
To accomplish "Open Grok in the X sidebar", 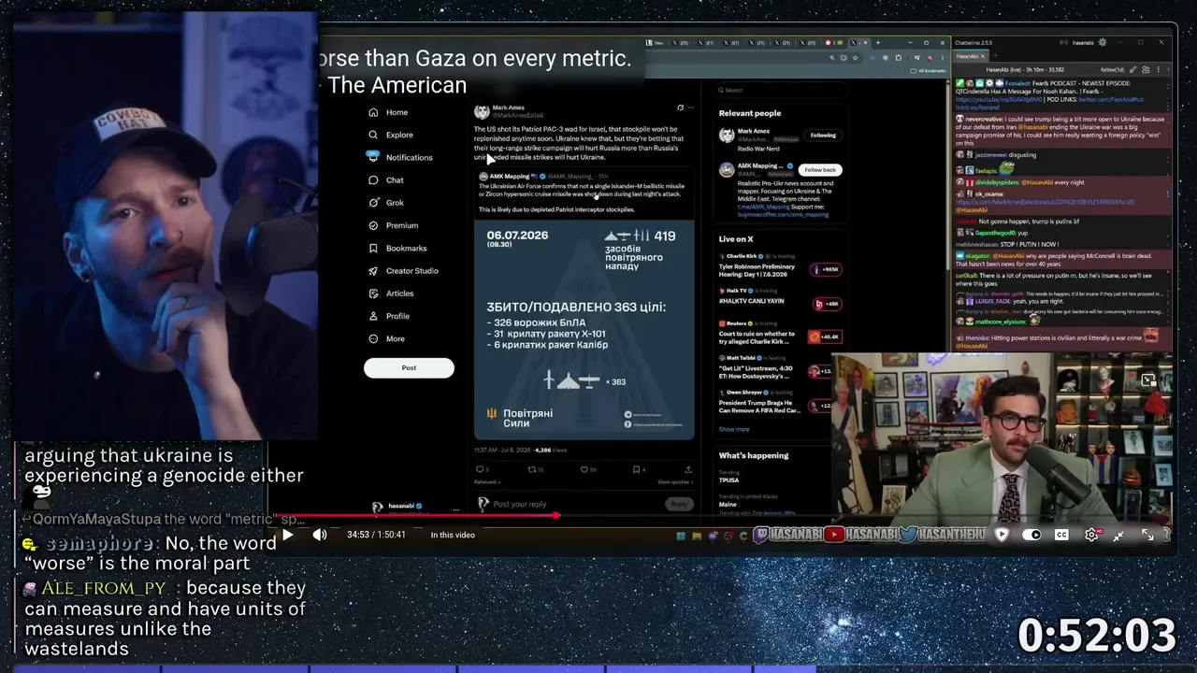I will coord(386,203).
